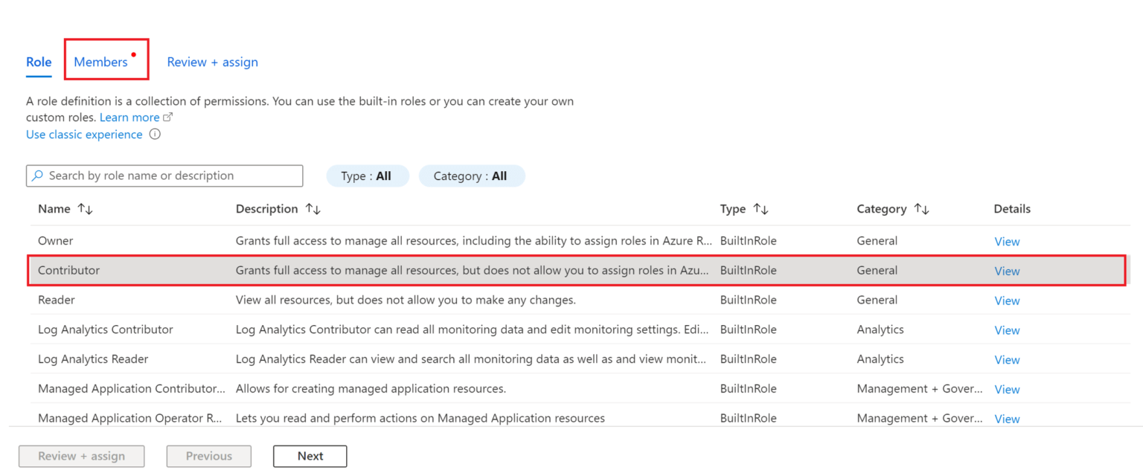Viewport: 1143px width, 473px height.
Task: Click the Previous button
Action: pyautogui.click(x=208, y=456)
